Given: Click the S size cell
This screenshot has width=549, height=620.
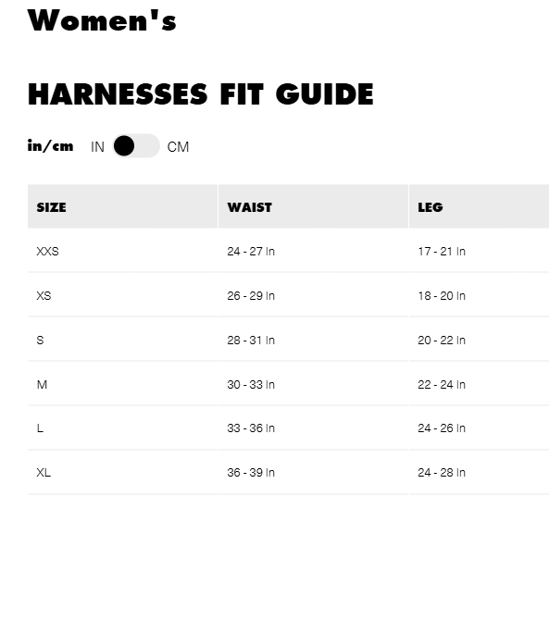Looking at the screenshot, I should (122, 340).
